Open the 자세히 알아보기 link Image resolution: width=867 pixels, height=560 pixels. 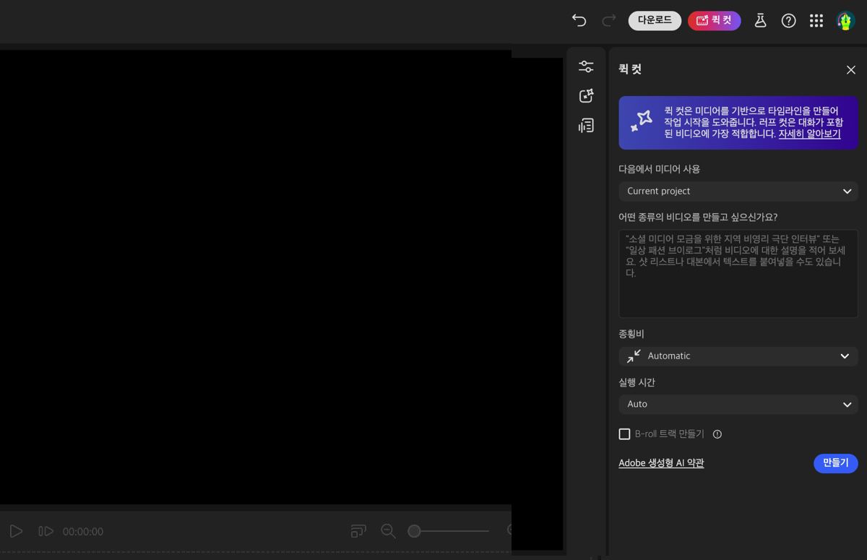pos(809,134)
